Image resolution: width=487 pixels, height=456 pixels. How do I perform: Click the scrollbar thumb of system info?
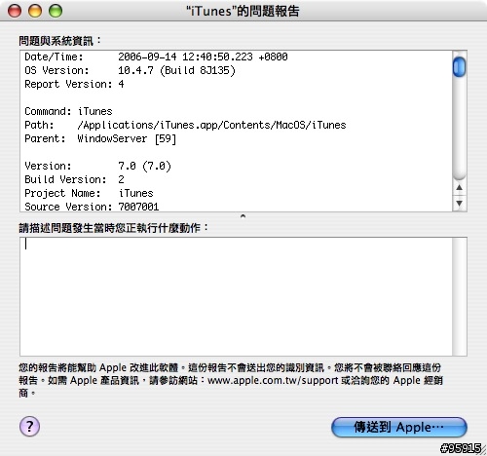[x=459, y=66]
